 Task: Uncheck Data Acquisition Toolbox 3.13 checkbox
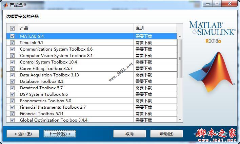pyautogui.click(x=12, y=75)
